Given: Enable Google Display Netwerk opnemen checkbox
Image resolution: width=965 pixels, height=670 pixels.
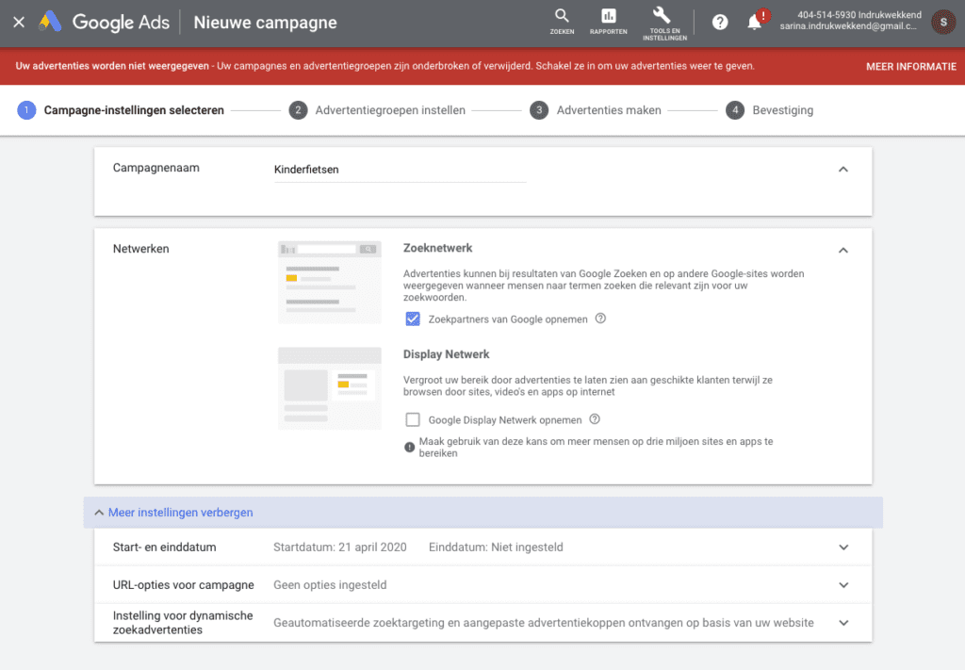Looking at the screenshot, I should coord(412,419).
